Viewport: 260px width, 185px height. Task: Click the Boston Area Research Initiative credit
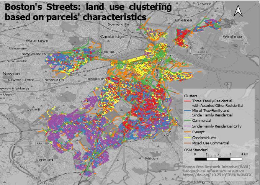point(215,167)
